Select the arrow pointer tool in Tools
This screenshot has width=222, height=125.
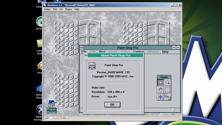click(161, 83)
